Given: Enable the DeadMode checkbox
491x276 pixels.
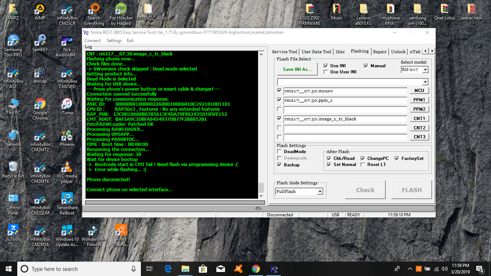Looking at the screenshot, I should coord(279,151).
